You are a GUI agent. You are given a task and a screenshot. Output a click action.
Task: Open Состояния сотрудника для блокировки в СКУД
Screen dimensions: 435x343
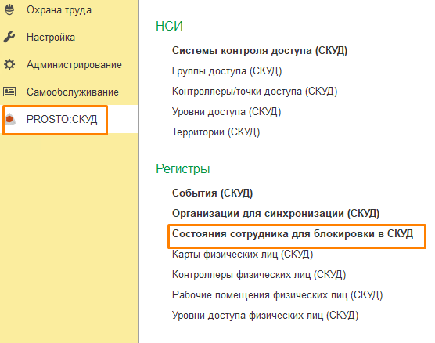[293, 234]
